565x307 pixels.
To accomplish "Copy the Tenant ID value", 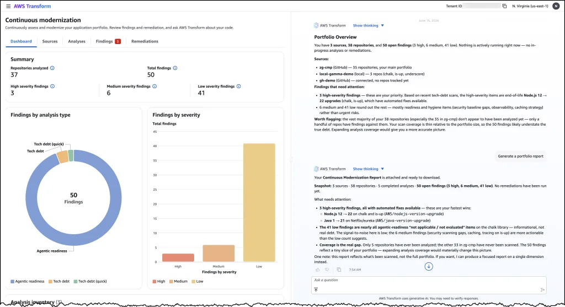I will tap(504, 6).
